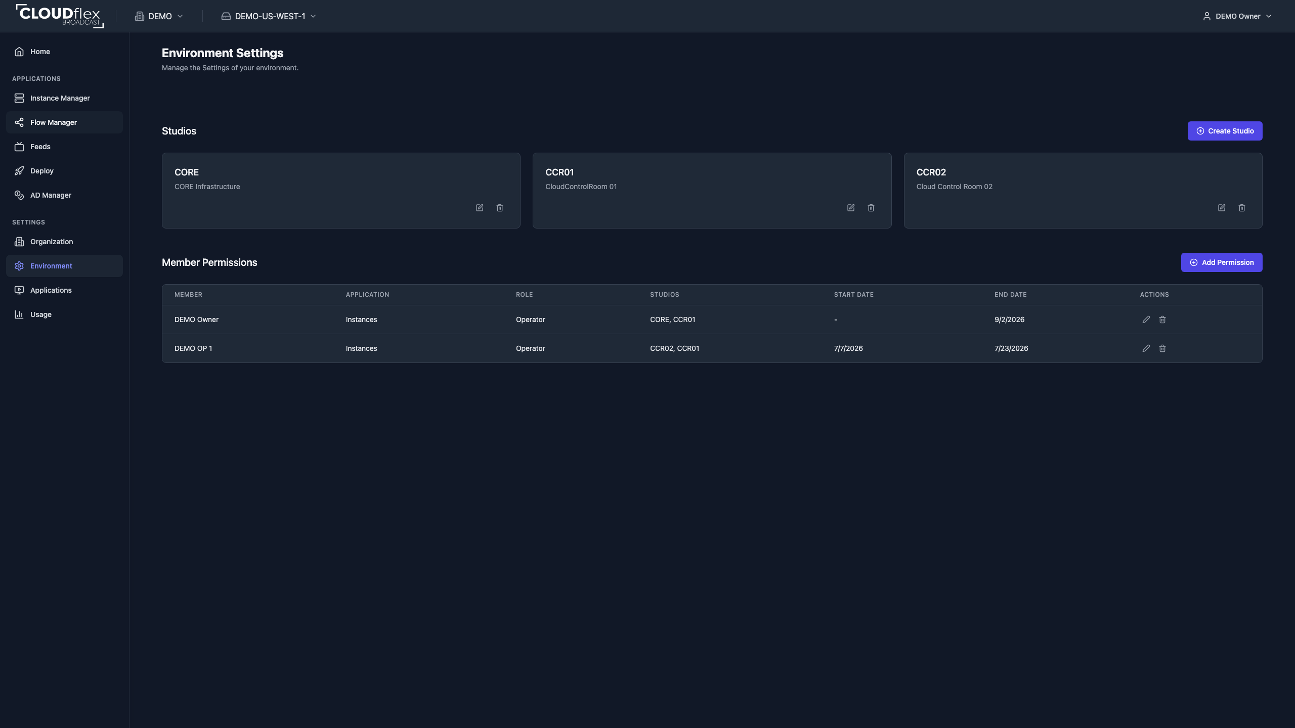Click the 9/2/2026 end date cell
This screenshot has height=728, width=1295.
point(1009,320)
